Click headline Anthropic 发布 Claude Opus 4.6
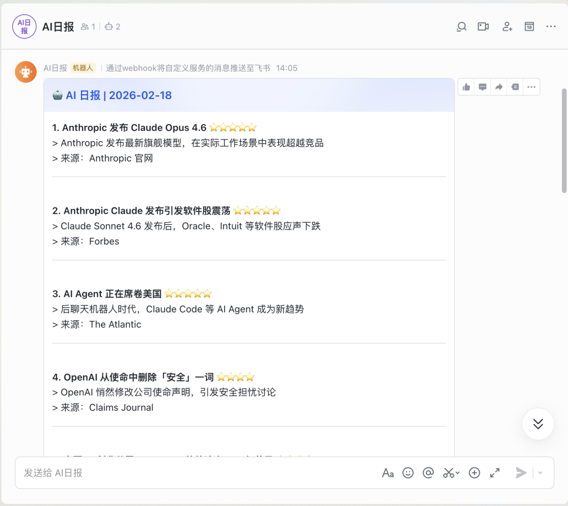 click(x=129, y=127)
